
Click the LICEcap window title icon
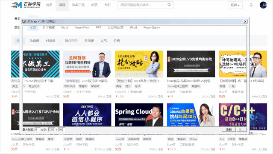coord(24,22)
